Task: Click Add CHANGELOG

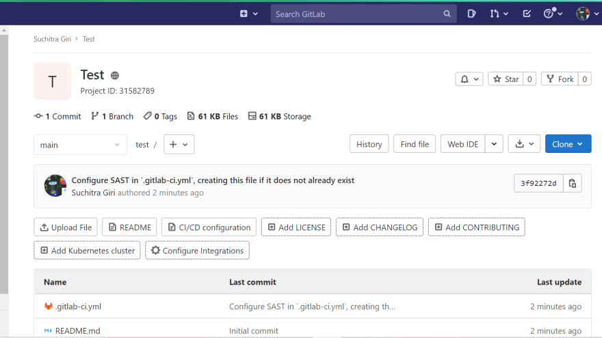Action: pos(380,227)
